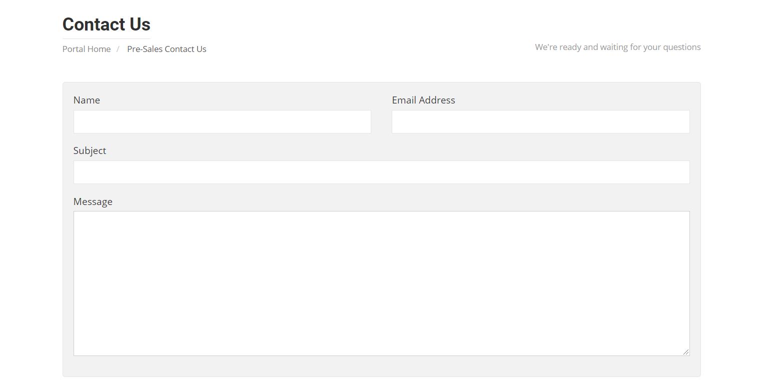Select the Subject label text
Viewport: 771px width, 391px height.
coord(90,150)
